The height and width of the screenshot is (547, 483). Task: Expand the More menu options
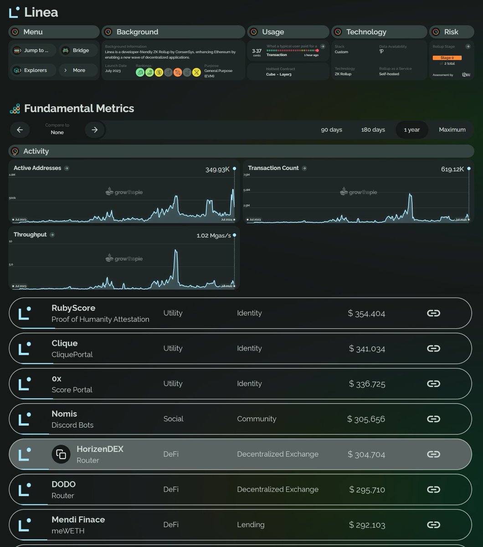[78, 70]
